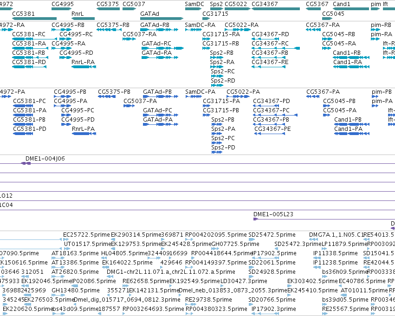Select EST SD22061.5prime
The height and width of the screenshot is (316, 395).
[x=272, y=263]
